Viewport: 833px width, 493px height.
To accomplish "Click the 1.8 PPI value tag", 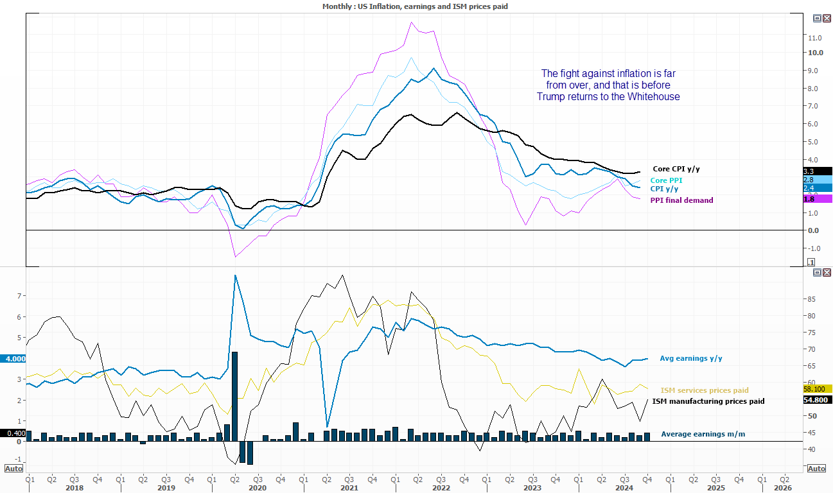I will 817,199.
